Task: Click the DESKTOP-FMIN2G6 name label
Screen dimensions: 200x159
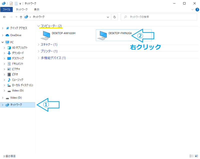Action: (120, 33)
